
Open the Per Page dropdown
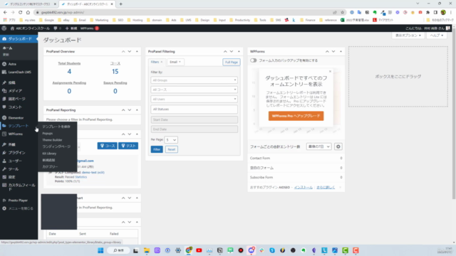tap(171, 139)
